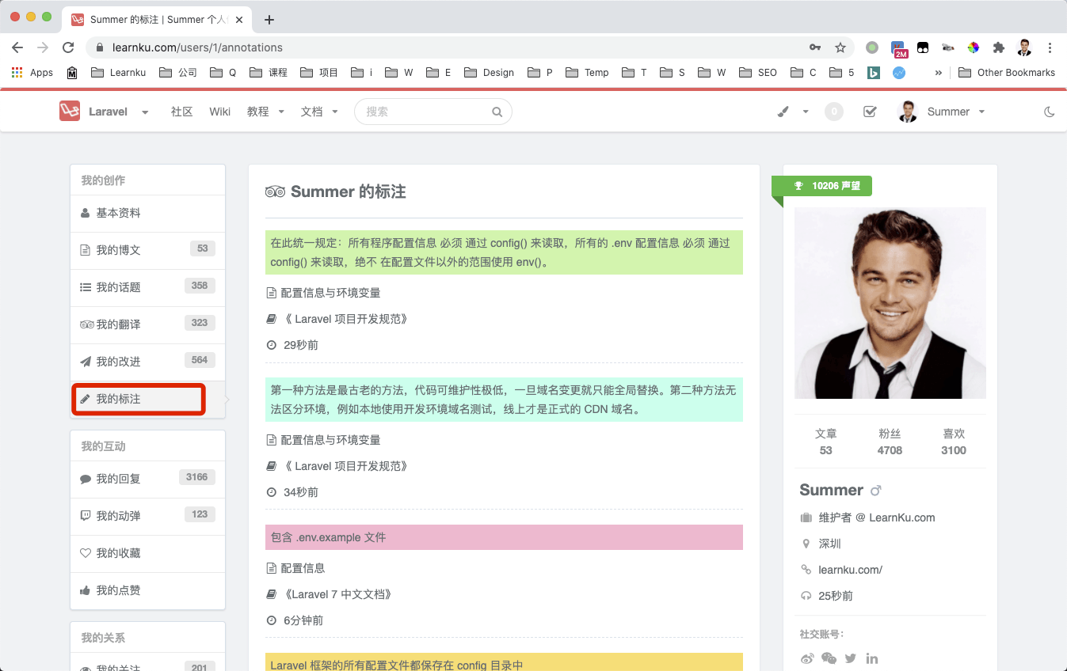Select 基本资料 in the sidebar
Viewport: 1067px width, 671px height.
pos(147,213)
